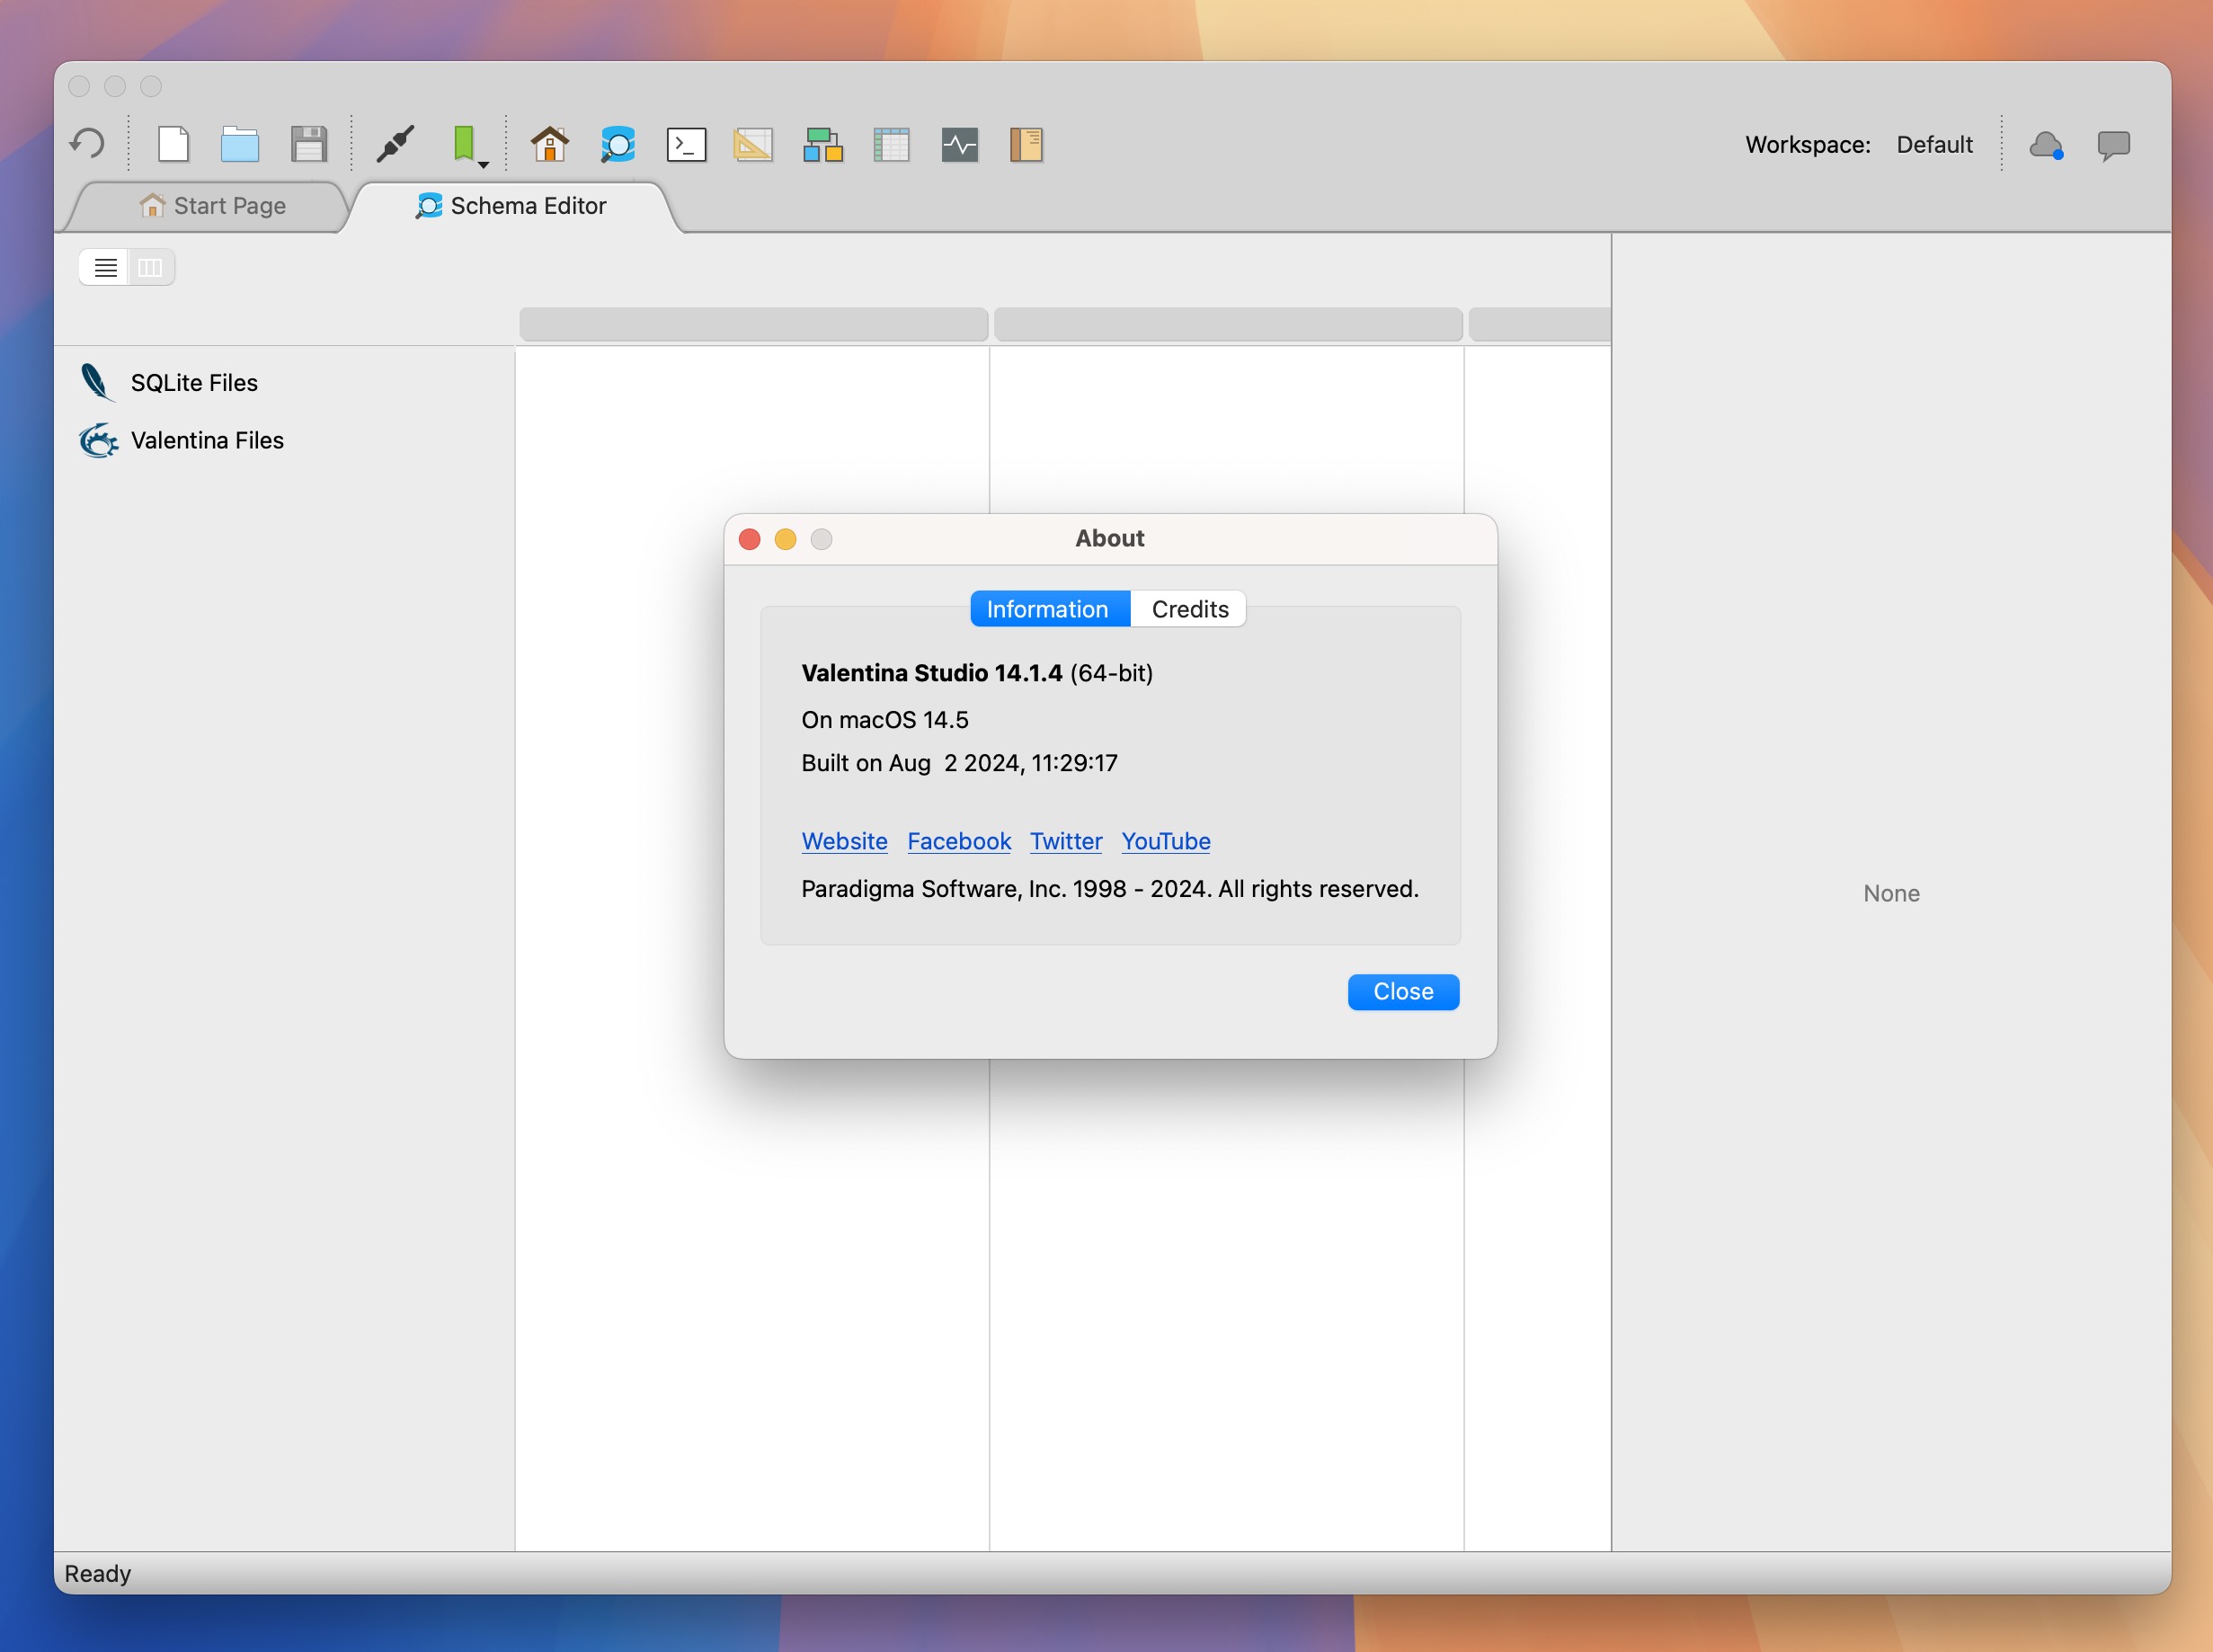Image resolution: width=2213 pixels, height=1652 pixels.
Task: Click the cloud account icon
Action: pos(2046,145)
